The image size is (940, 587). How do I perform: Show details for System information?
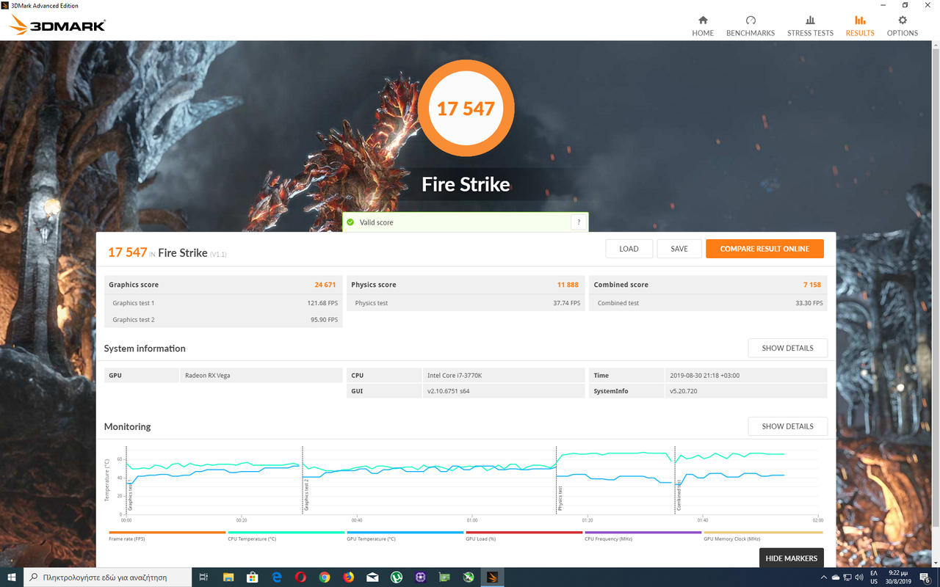pos(787,348)
